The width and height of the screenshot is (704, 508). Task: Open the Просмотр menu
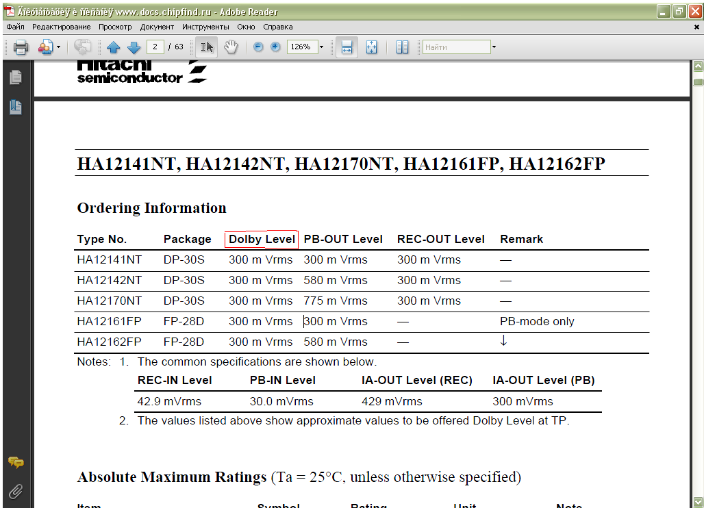click(x=115, y=27)
